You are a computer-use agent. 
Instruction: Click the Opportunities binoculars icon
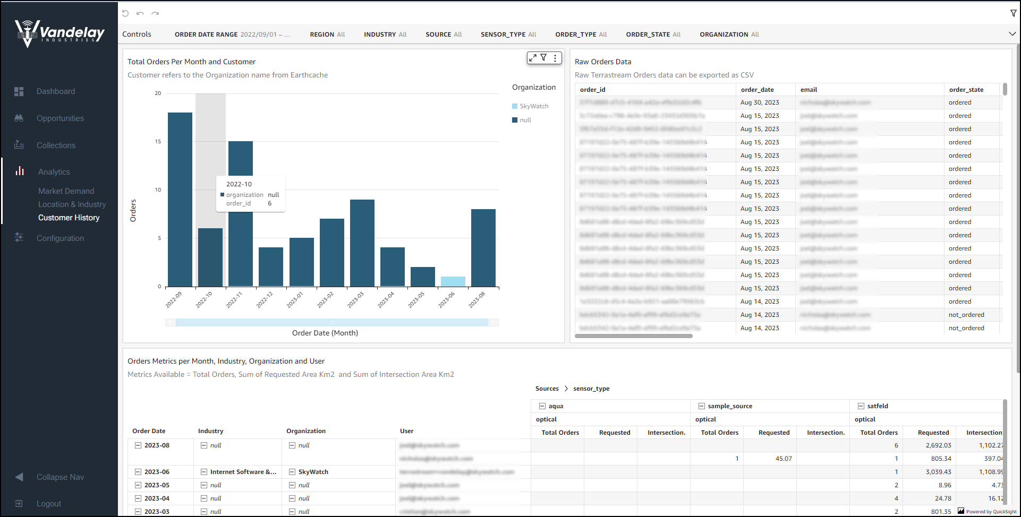(19, 118)
